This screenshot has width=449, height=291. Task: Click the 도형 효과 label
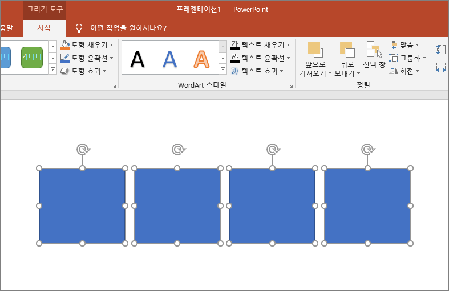click(86, 71)
